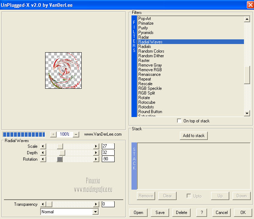Viewport: 254px width, 219px height.
Task: Click the Transparency value field showing 0
Action: (108, 204)
